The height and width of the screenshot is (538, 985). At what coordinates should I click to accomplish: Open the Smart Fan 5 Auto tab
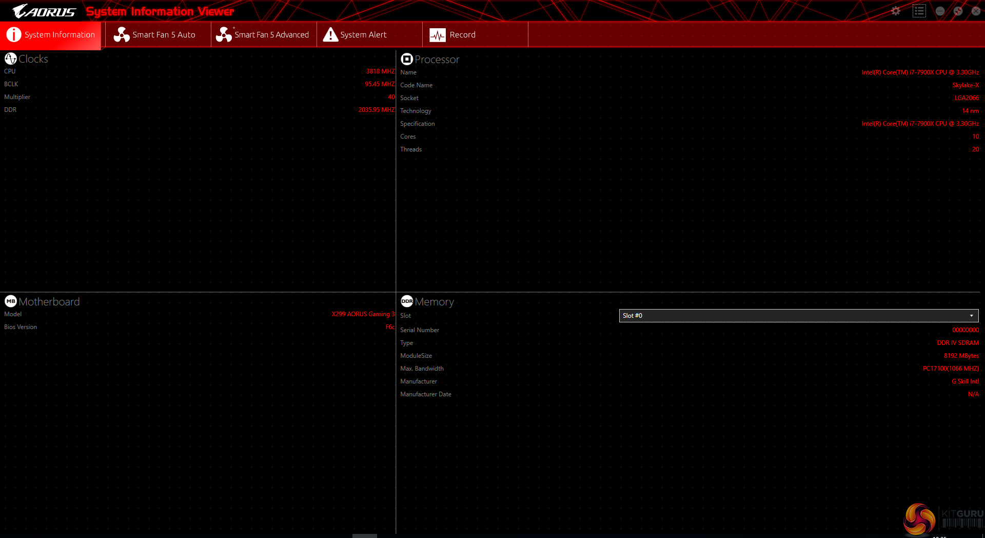click(x=158, y=35)
